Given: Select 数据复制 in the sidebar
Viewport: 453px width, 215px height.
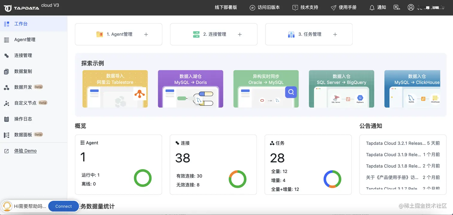Looking at the screenshot, I should pos(33,71).
